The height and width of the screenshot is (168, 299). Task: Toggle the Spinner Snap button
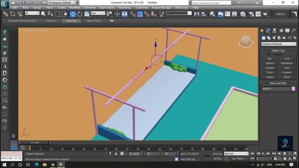(x=154, y=14)
